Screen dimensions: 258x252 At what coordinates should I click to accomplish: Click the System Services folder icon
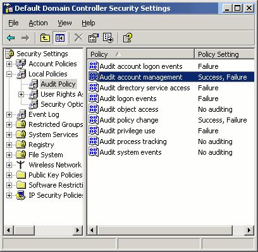pyautogui.click(x=21, y=135)
